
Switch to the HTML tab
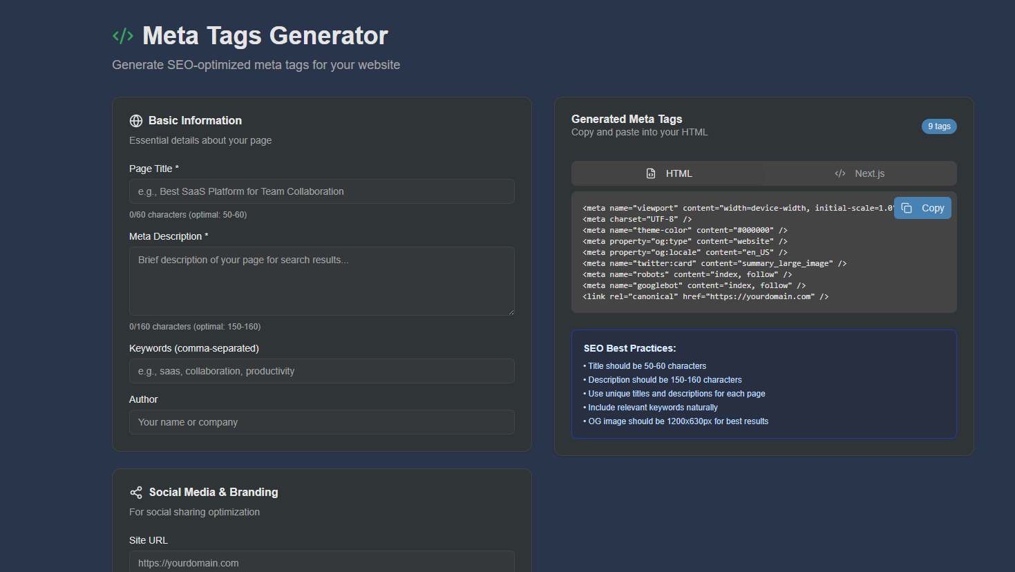(668, 173)
